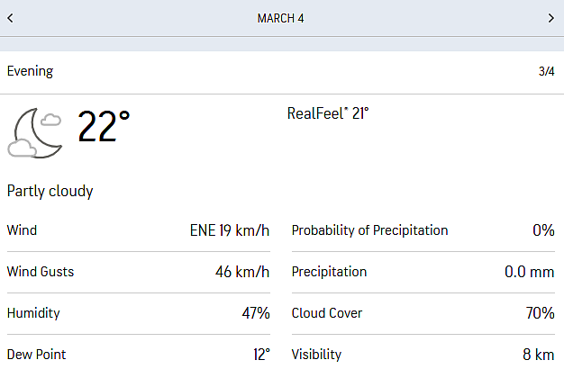Go to previous day using left chevron
The height and width of the screenshot is (387, 564).
click(10, 18)
